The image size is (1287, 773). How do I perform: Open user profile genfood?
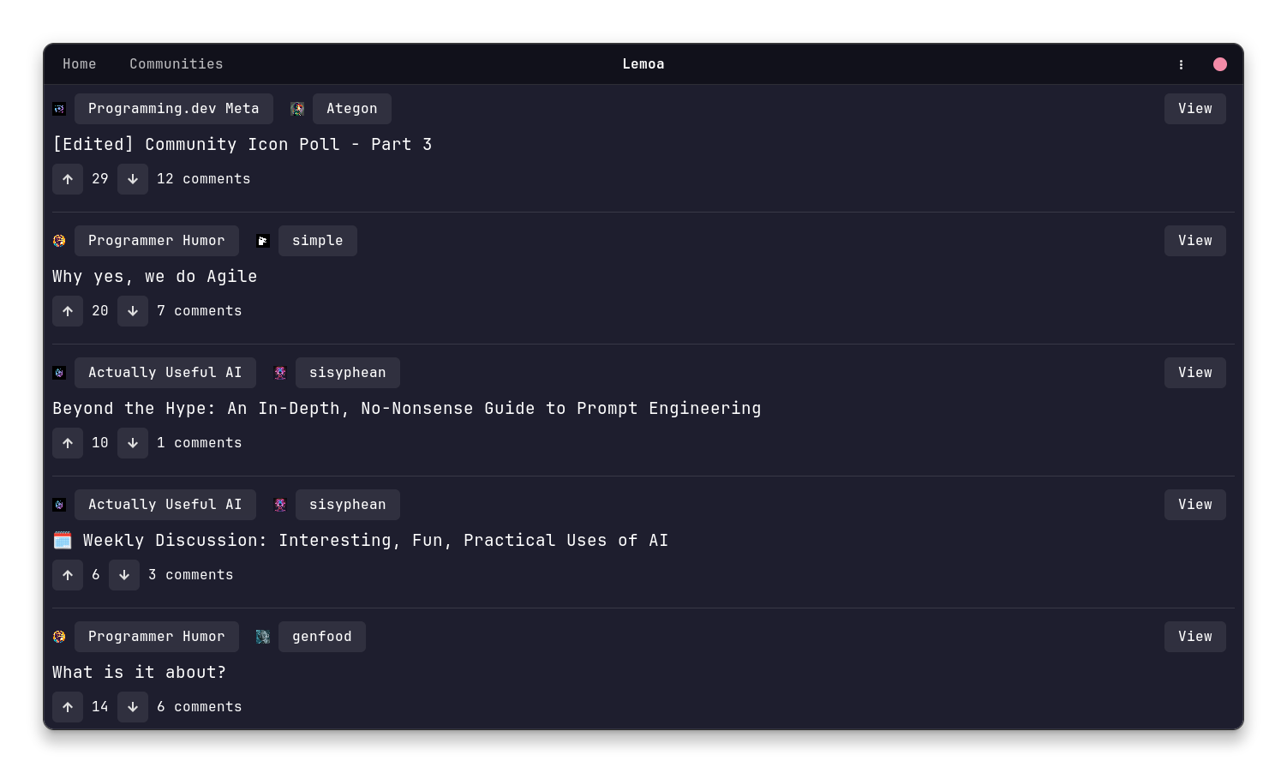click(321, 637)
